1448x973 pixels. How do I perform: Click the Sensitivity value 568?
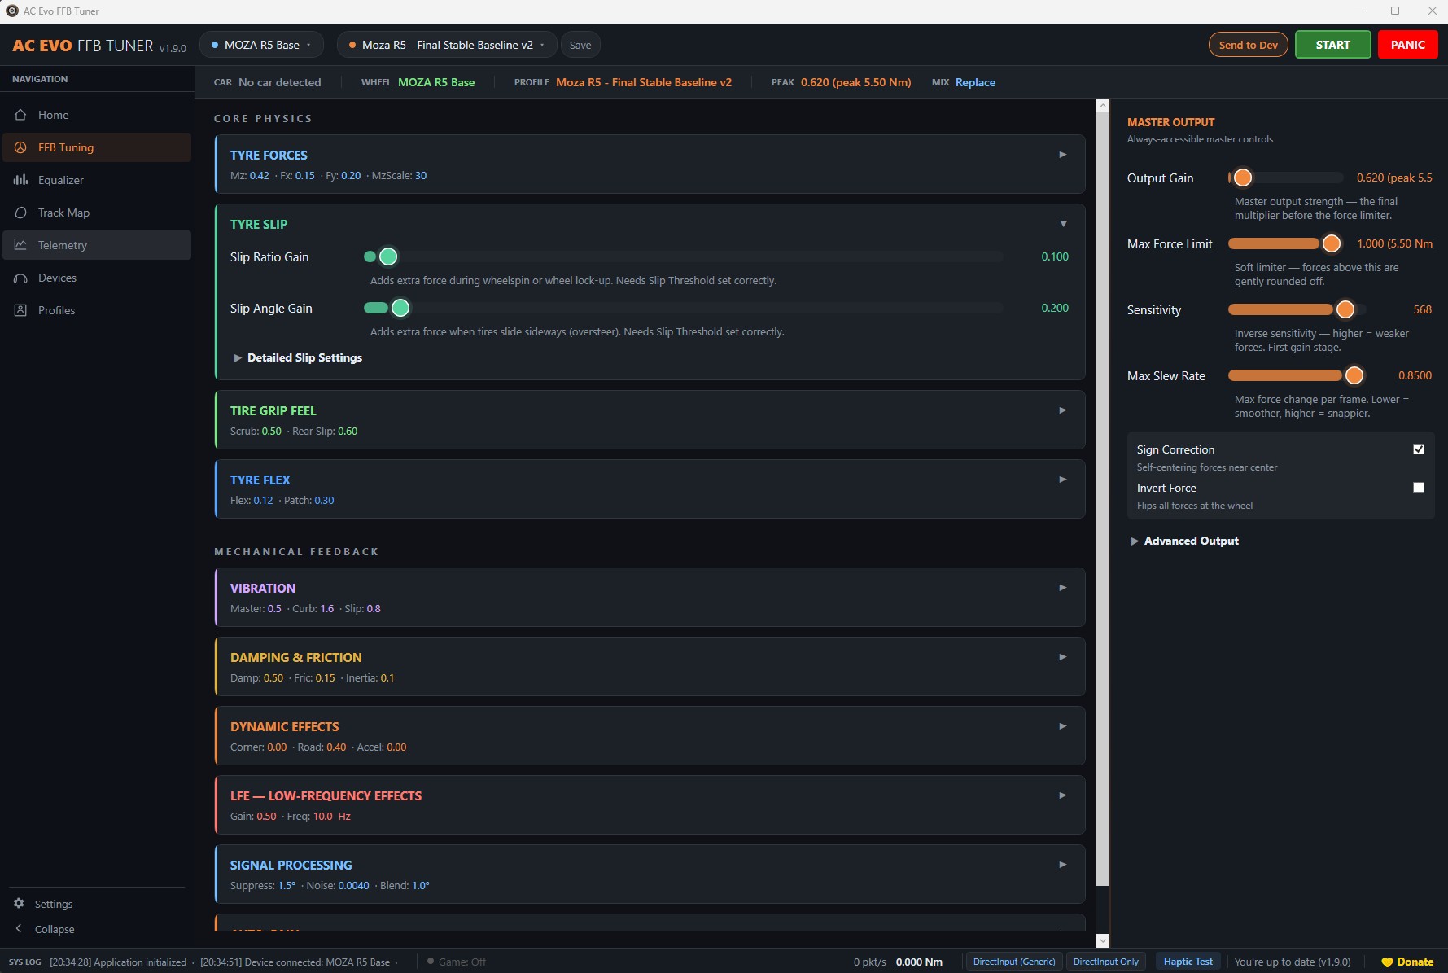(x=1422, y=309)
